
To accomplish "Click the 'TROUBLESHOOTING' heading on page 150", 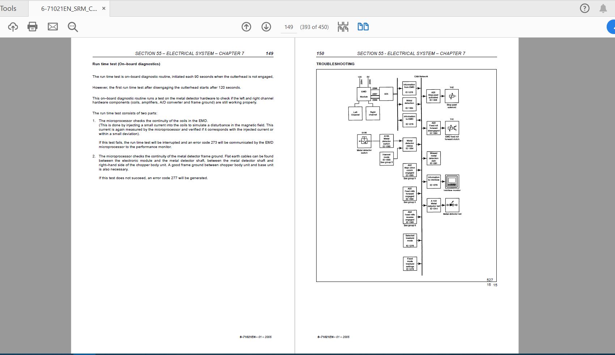I will tap(335, 64).
